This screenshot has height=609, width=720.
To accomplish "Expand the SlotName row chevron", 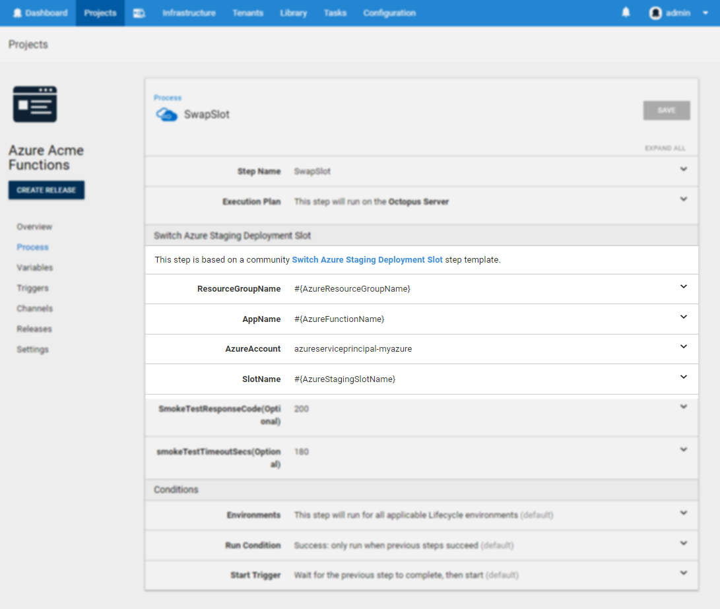I will pyautogui.click(x=683, y=377).
